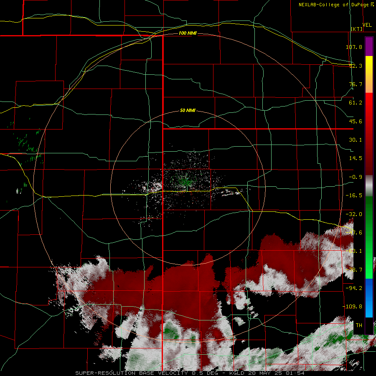376x376 pixels.
Task: Click the VEL legend title
Action: click(367, 25)
